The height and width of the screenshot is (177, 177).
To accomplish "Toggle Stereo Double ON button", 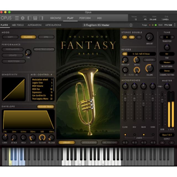I will tap(132, 37).
